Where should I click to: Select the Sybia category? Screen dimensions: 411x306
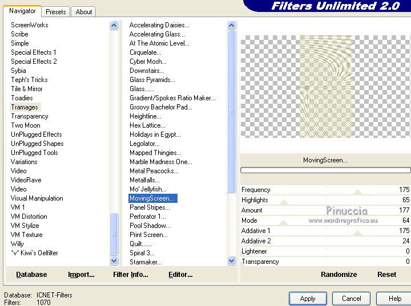point(18,71)
